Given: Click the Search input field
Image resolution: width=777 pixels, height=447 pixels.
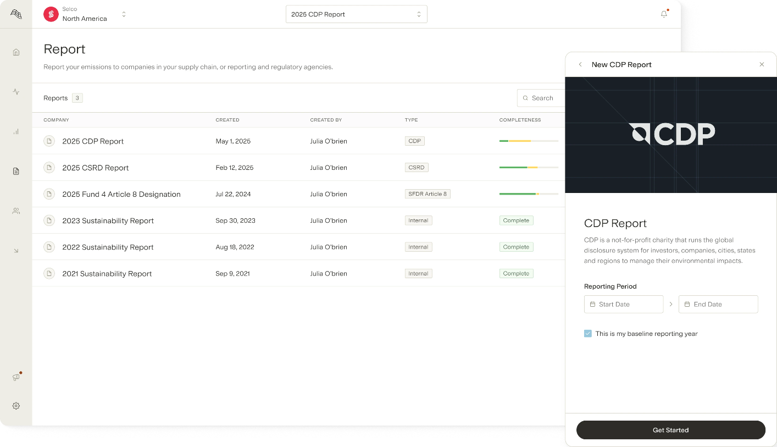Looking at the screenshot, I should (541, 98).
